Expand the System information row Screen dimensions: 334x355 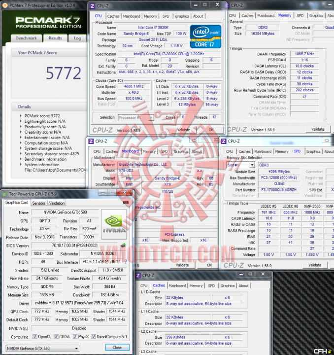[x=21, y=165]
